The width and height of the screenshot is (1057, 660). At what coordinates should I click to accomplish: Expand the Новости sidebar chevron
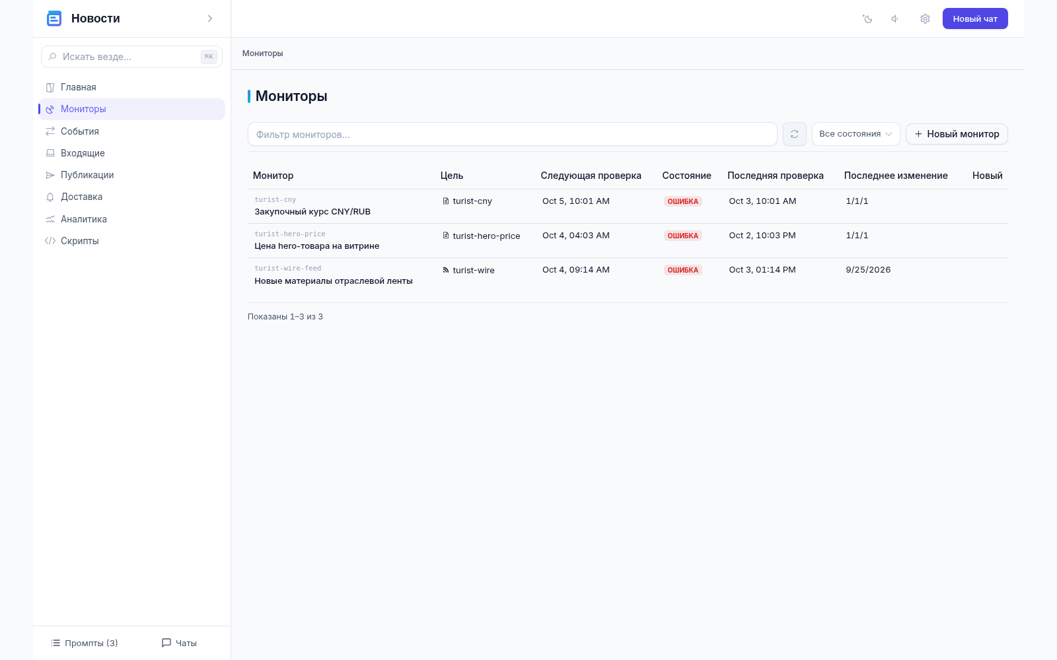(210, 18)
